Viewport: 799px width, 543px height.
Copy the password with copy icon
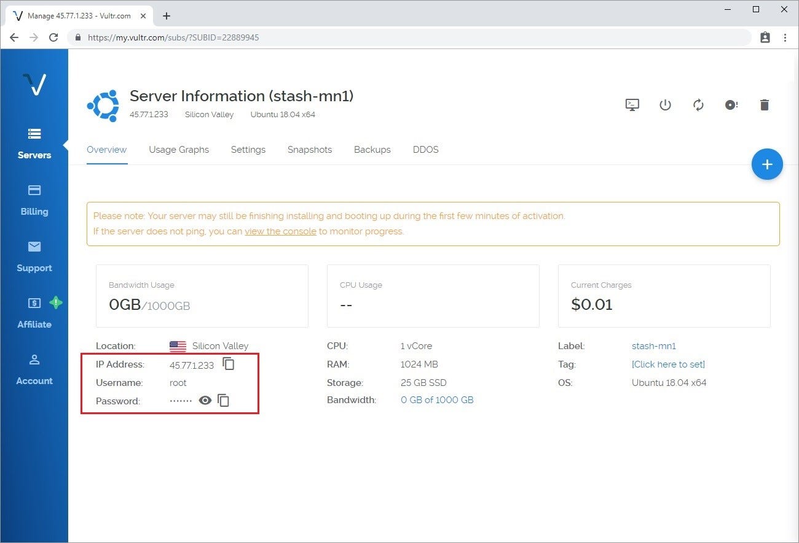click(224, 401)
